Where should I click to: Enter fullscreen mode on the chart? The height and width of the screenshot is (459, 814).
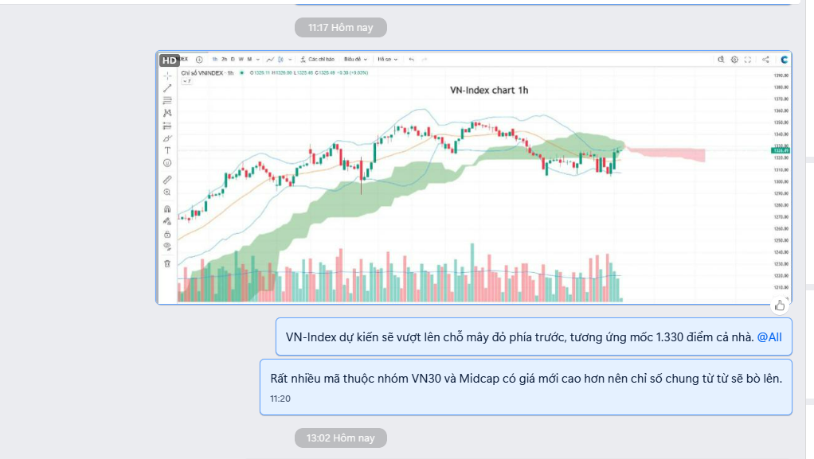tap(747, 59)
